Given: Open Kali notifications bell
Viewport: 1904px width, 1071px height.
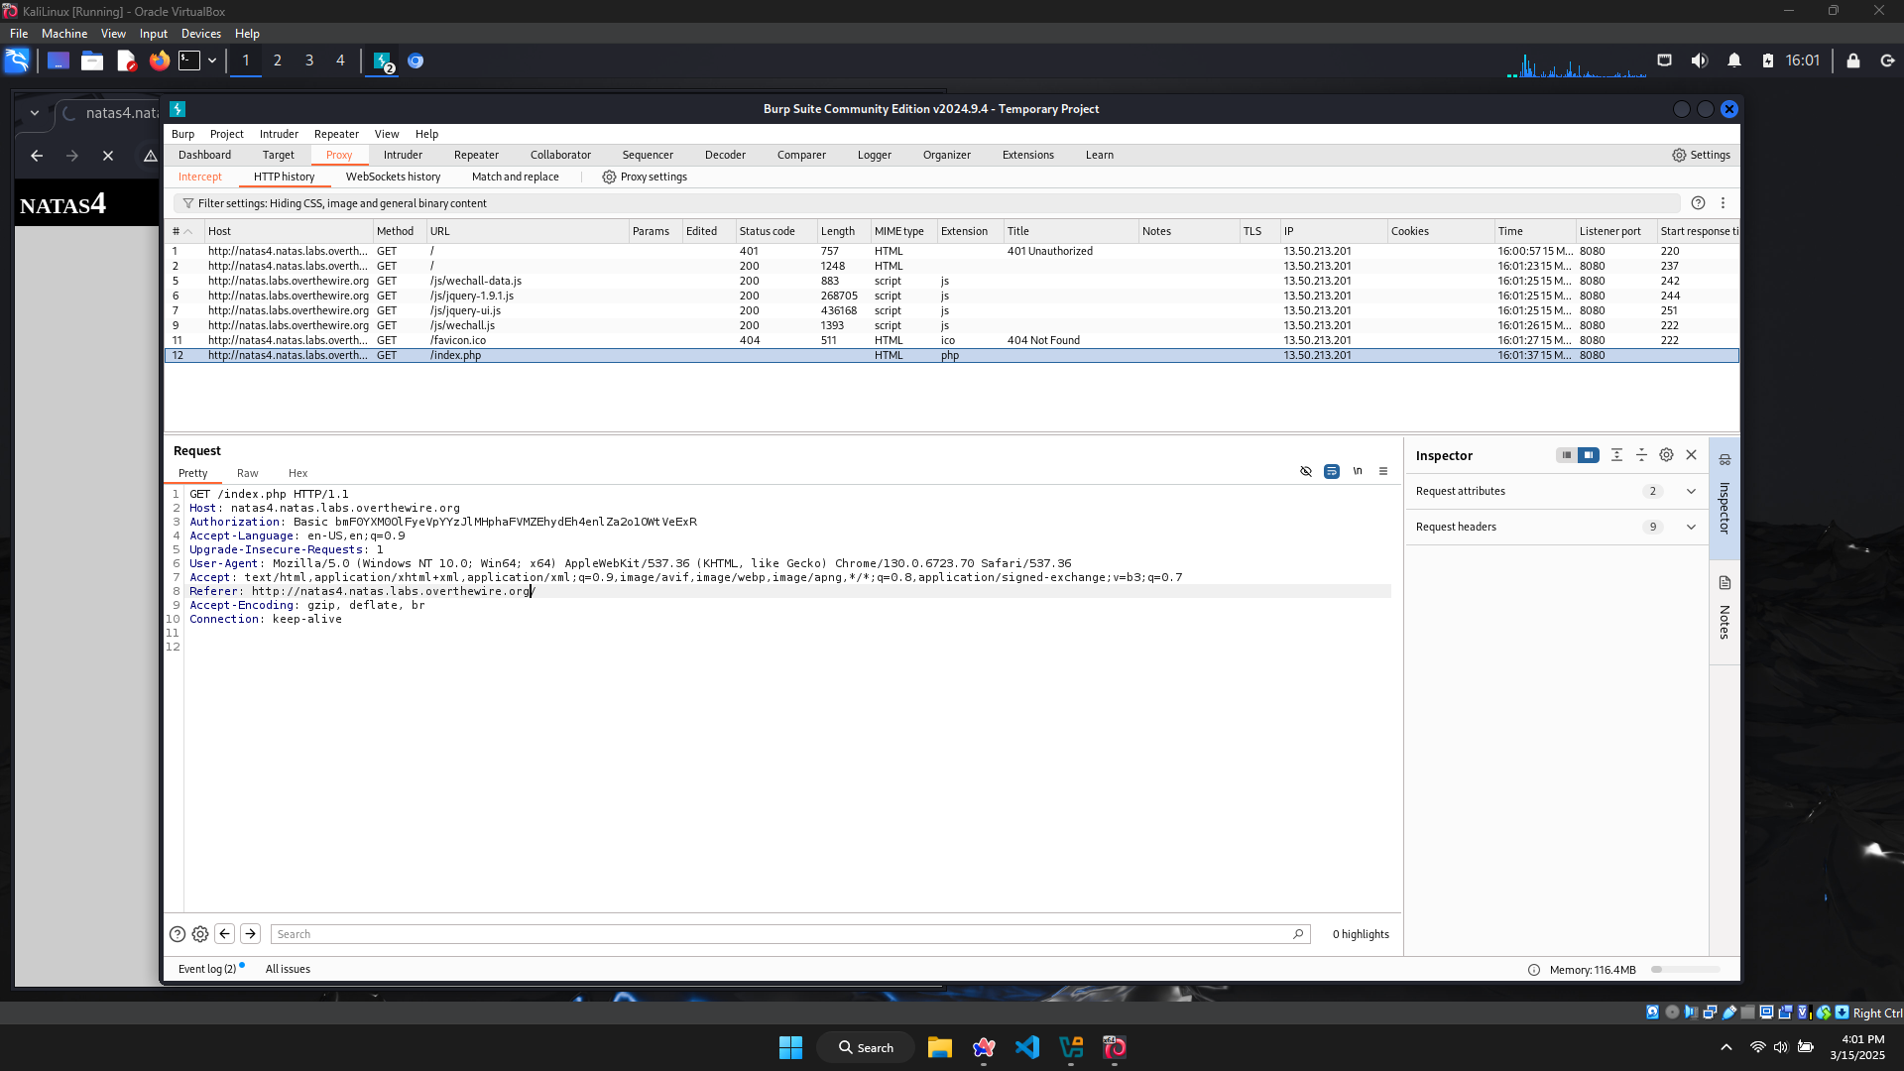Looking at the screenshot, I should (x=1734, y=60).
